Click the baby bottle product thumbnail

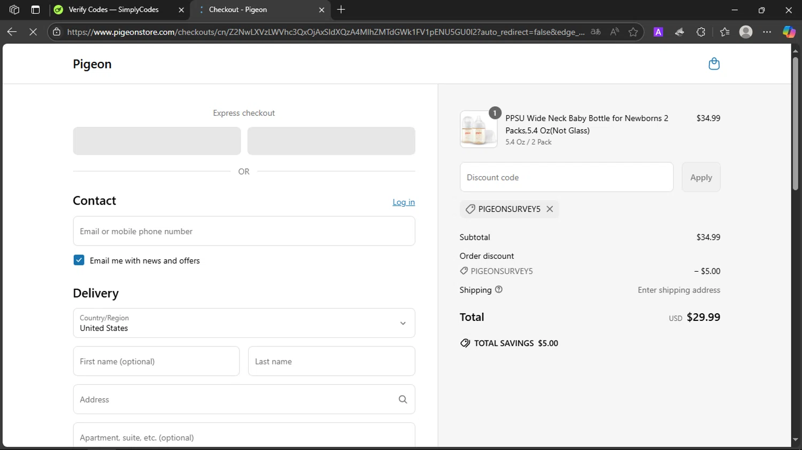[x=478, y=129]
